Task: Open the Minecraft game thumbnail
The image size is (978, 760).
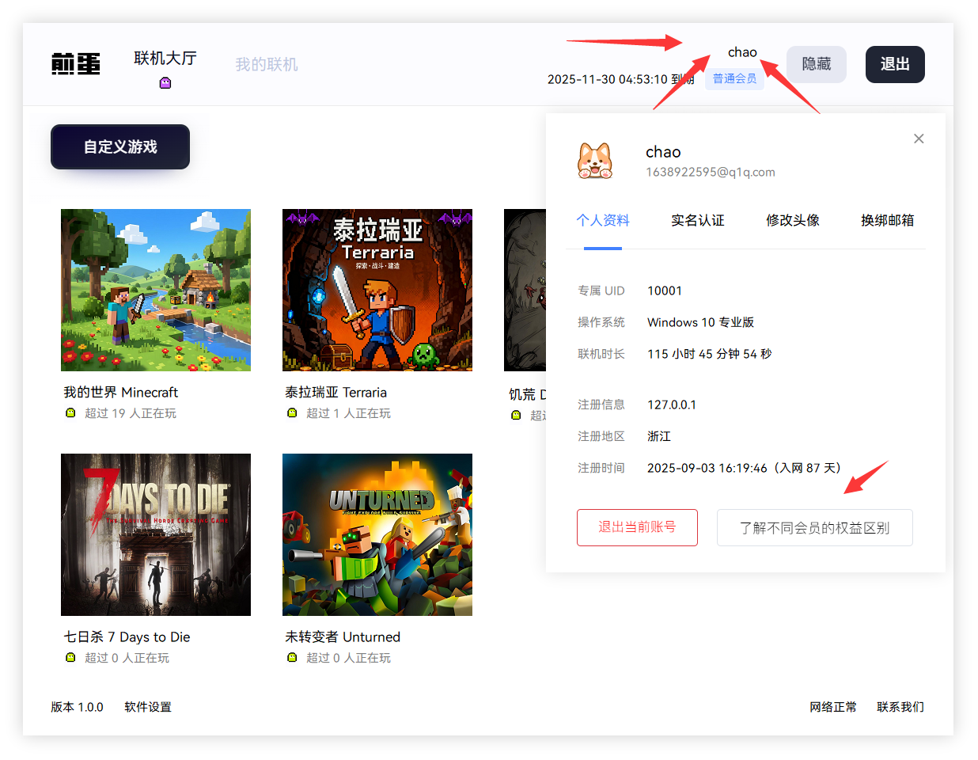Action: (156, 290)
